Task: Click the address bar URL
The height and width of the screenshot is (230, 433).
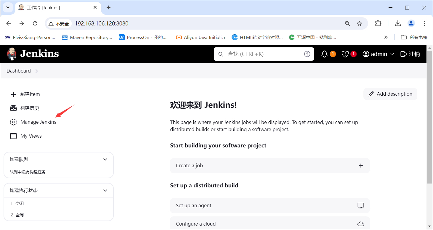Action: pos(102,23)
